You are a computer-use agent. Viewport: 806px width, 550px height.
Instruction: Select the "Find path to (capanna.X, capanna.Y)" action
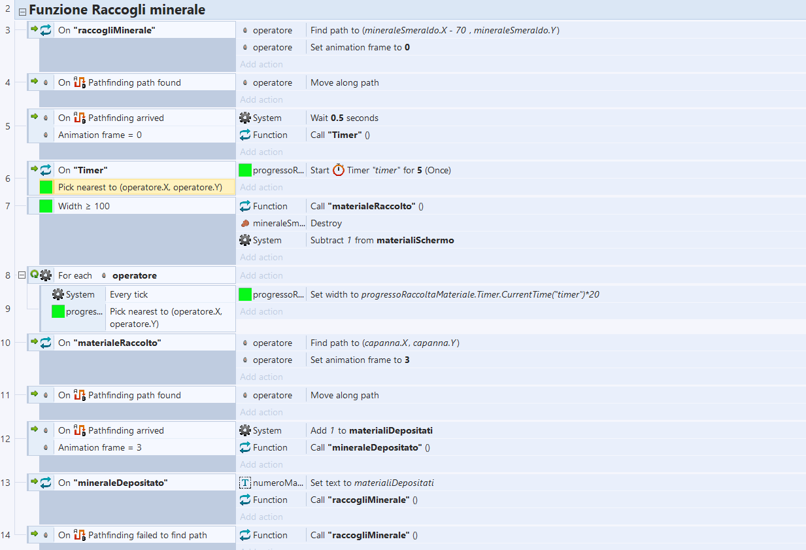pos(385,343)
